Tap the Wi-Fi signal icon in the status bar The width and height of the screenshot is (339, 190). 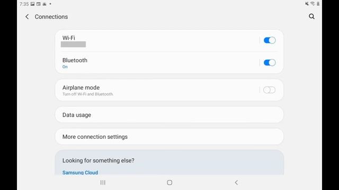pos(313,4)
